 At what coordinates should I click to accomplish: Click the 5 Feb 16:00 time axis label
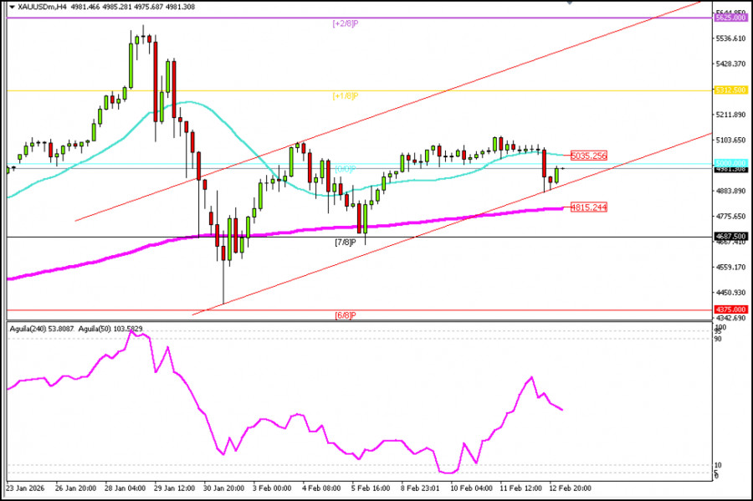tap(371, 488)
